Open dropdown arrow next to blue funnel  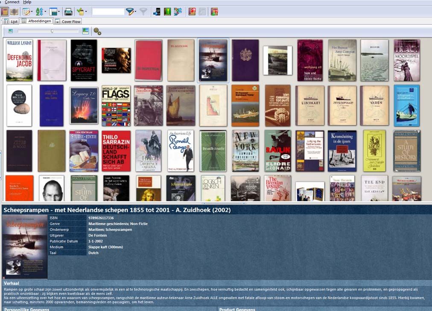coord(135,12)
